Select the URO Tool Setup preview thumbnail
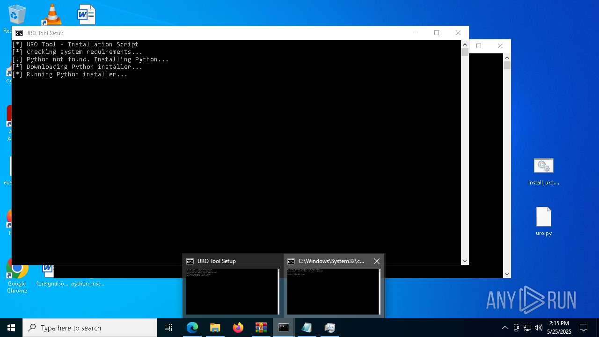This screenshot has width=599, height=337. [x=233, y=291]
